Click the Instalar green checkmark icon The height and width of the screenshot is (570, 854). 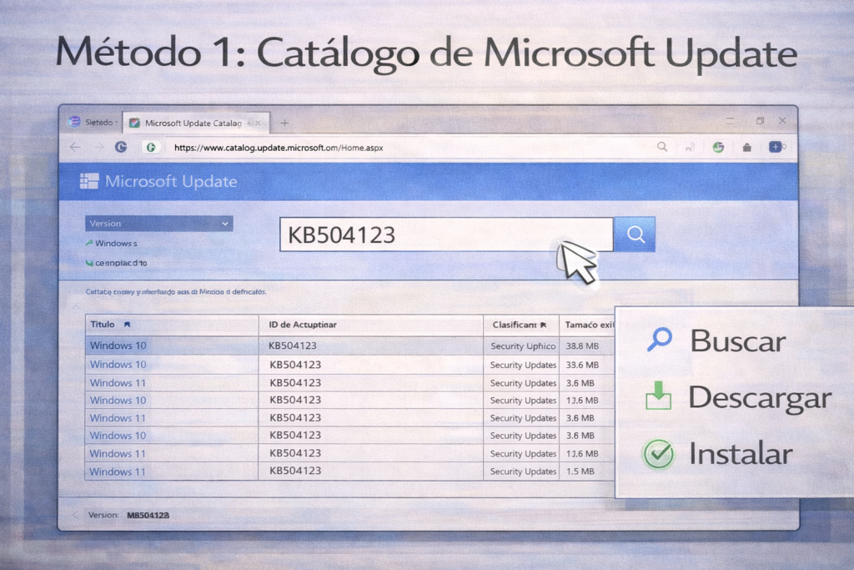(658, 454)
